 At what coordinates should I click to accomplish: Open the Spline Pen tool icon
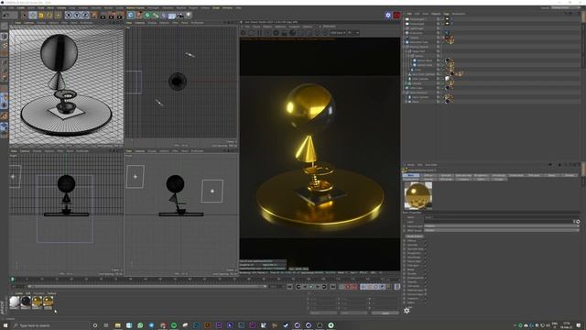point(138,16)
